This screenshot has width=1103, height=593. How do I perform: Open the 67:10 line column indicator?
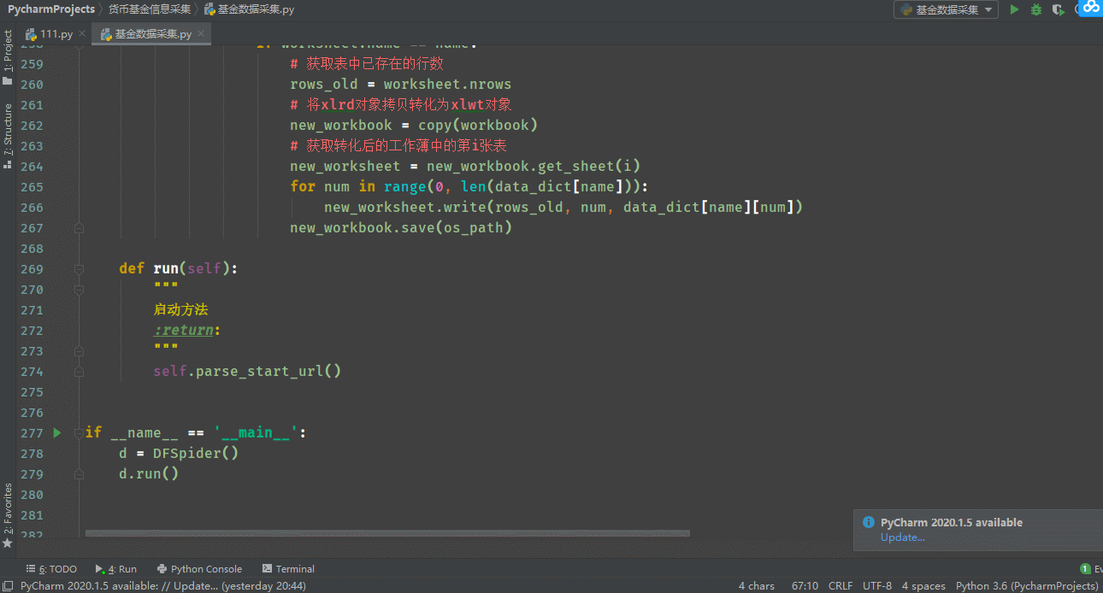(x=805, y=586)
